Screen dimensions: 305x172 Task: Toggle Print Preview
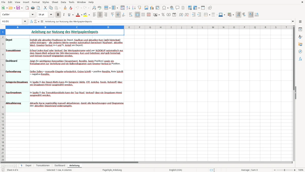(x=38, y=8)
